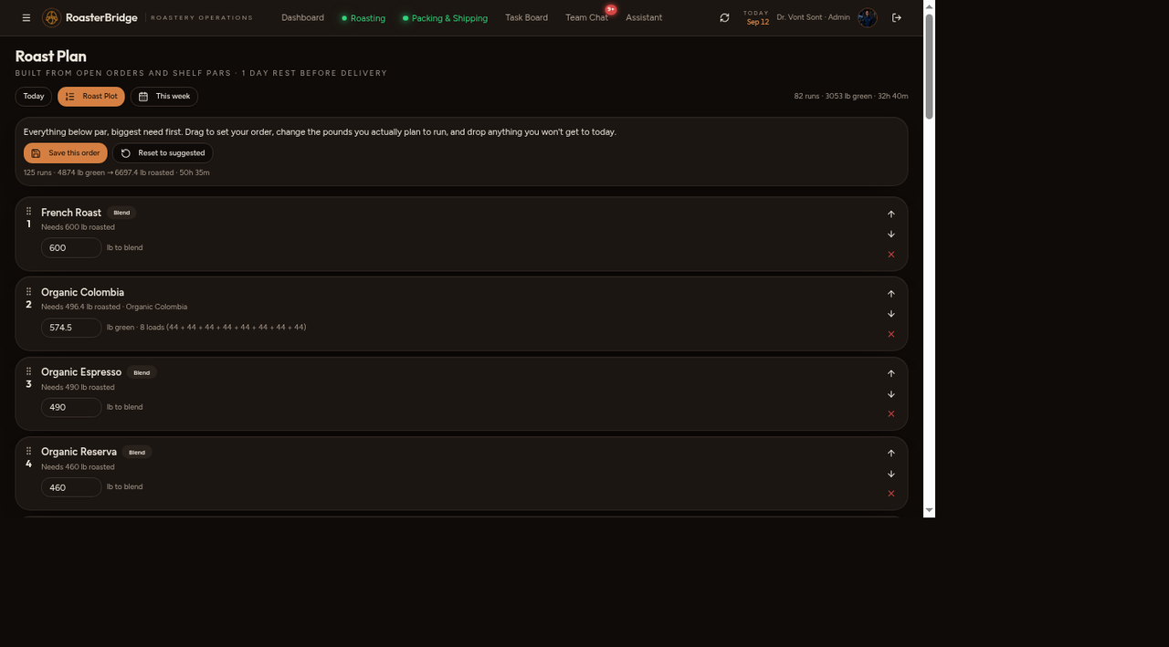The width and height of the screenshot is (1169, 647).
Task: Open the admin user avatar
Action: coord(867,17)
